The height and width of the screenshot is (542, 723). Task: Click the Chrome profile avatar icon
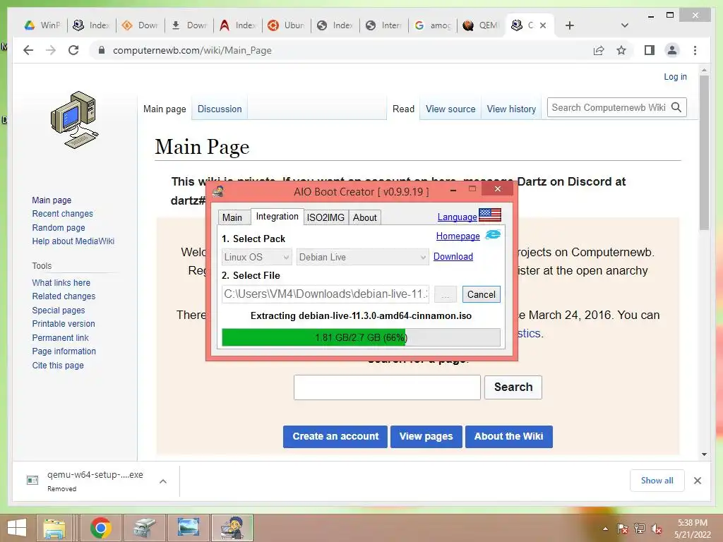coord(672,50)
